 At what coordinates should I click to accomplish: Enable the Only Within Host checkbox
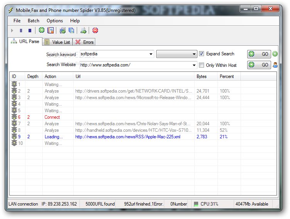click(x=201, y=65)
